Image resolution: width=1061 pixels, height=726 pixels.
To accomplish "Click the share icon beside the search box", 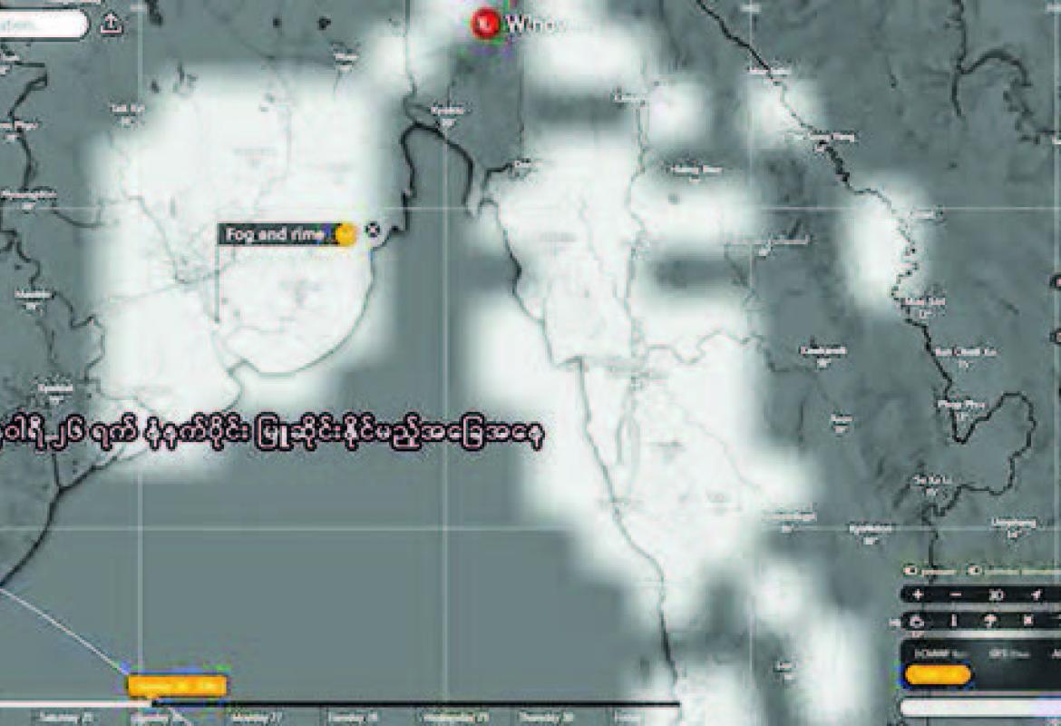I will tap(111, 25).
